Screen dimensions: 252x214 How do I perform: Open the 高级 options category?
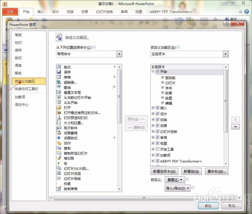pyautogui.click(x=18, y=73)
